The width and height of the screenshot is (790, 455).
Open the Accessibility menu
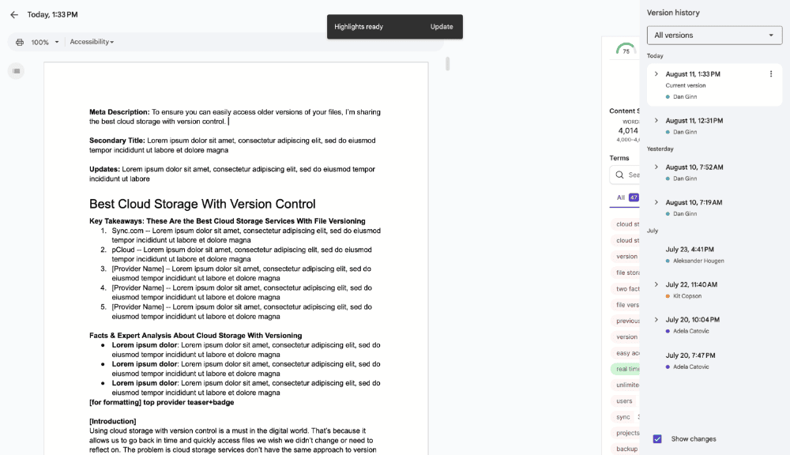[x=92, y=42]
